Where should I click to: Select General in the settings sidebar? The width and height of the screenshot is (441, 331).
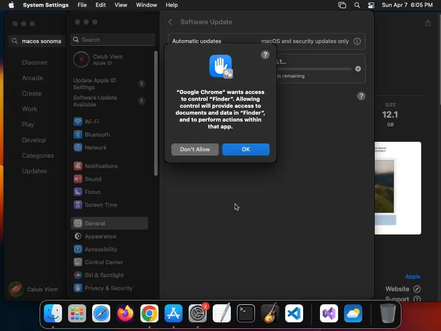(109, 223)
